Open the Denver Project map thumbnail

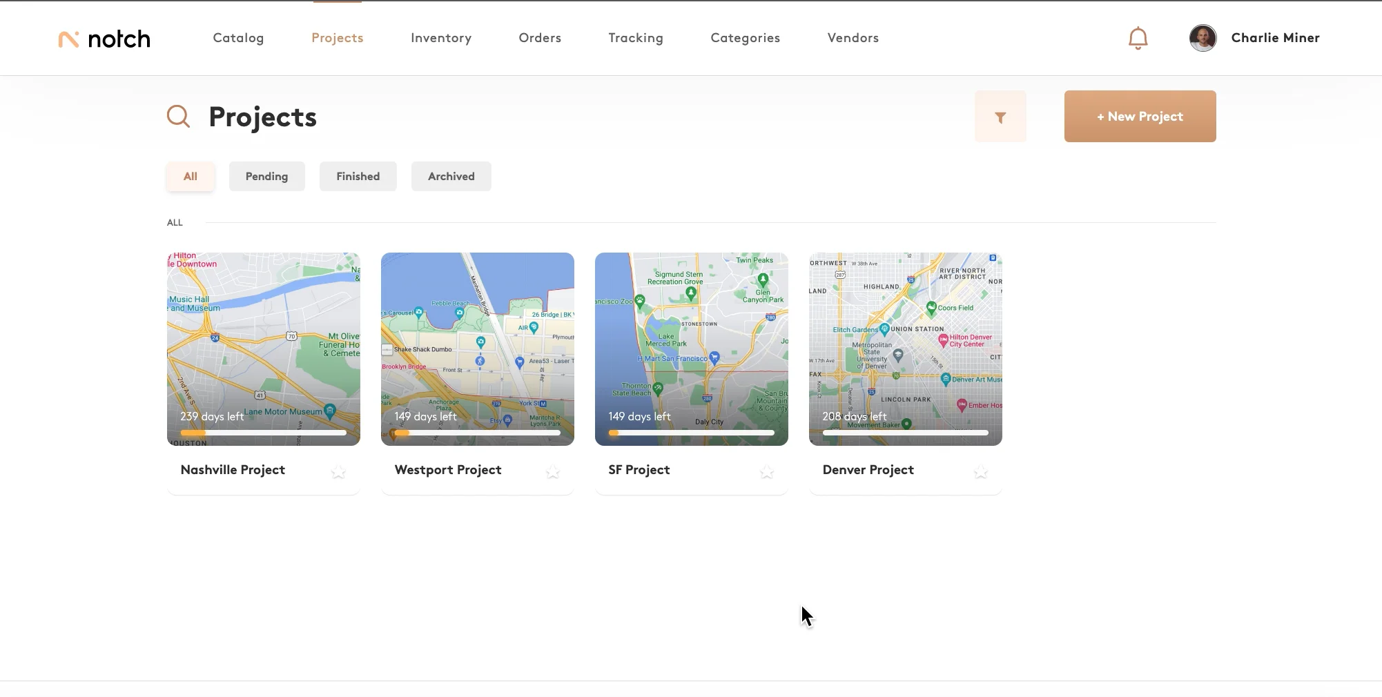[x=906, y=349]
